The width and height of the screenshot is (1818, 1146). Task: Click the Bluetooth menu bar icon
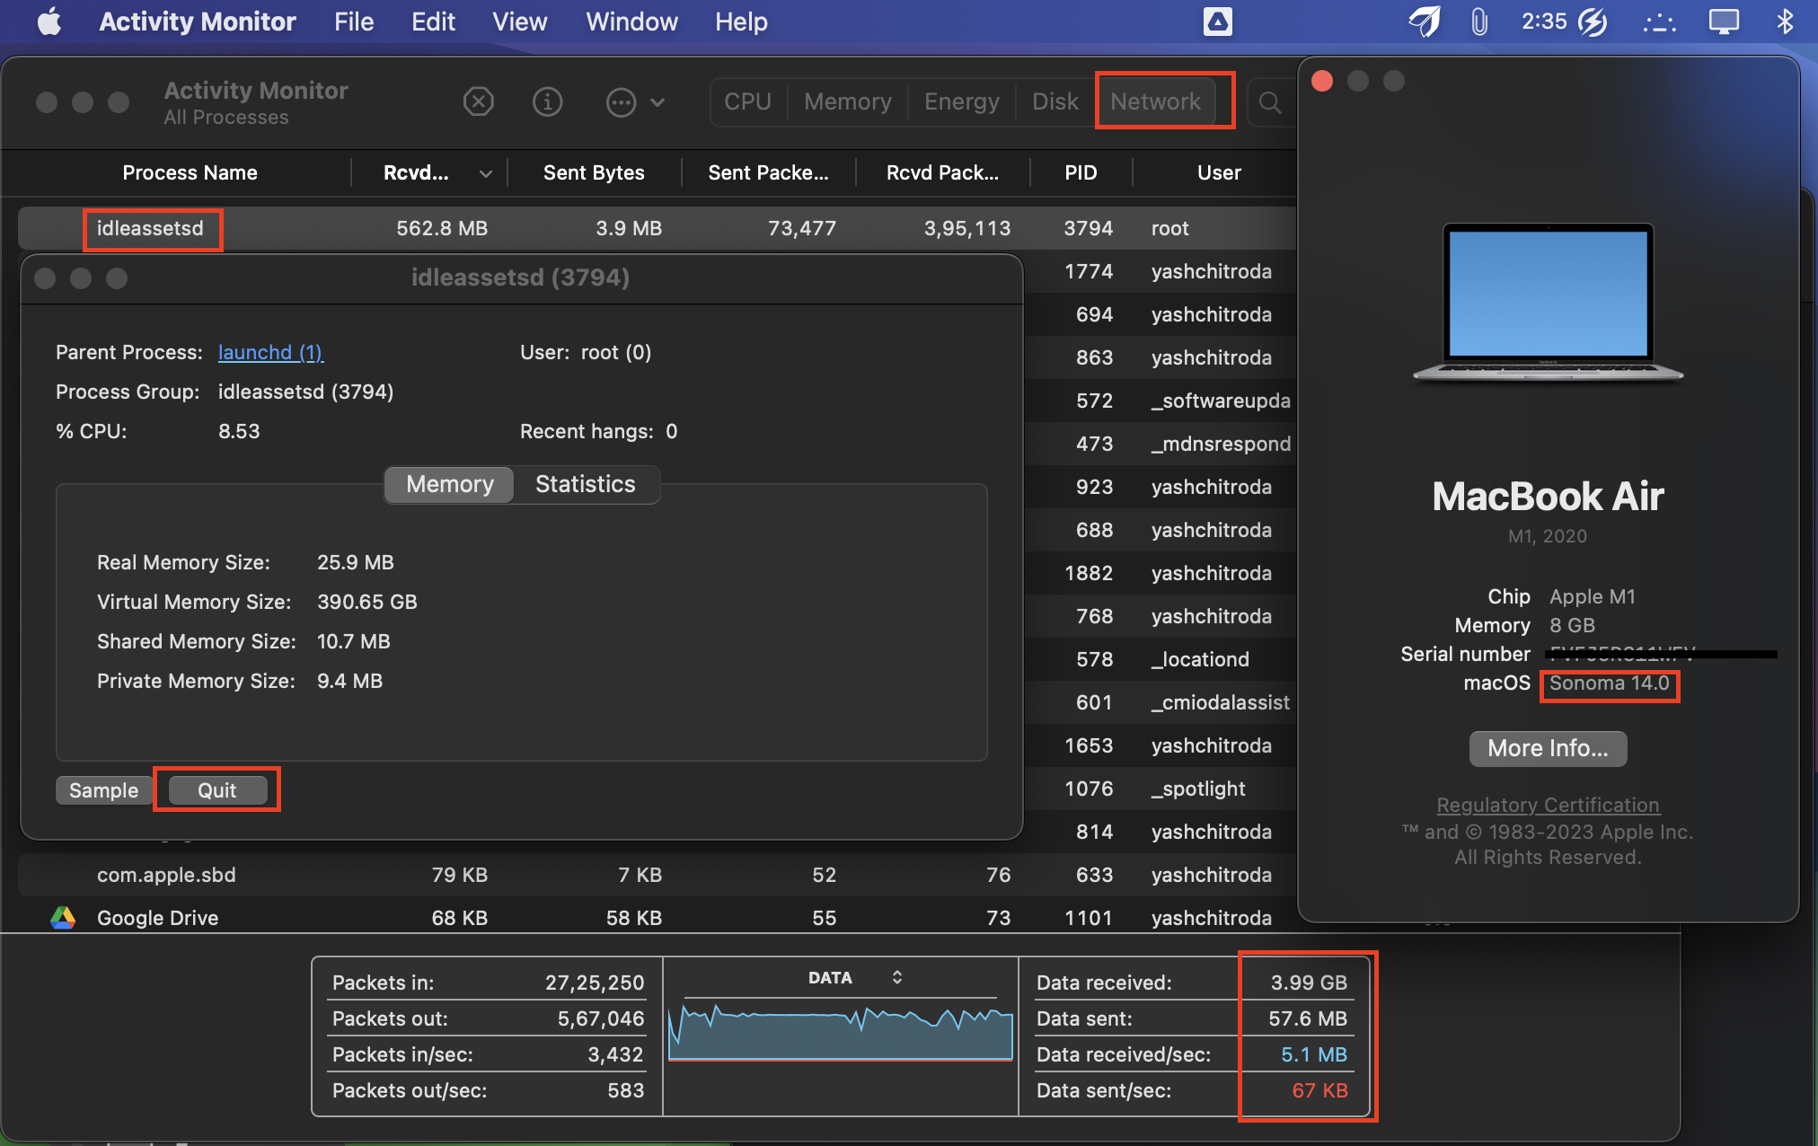tap(1785, 22)
